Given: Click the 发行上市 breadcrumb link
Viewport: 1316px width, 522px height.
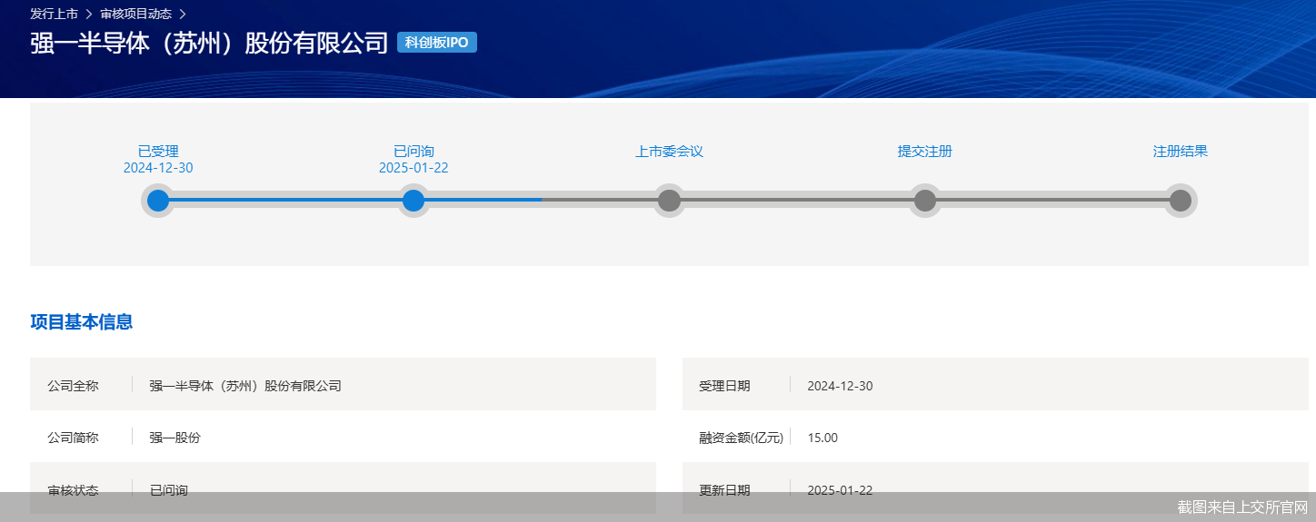Looking at the screenshot, I should (54, 14).
